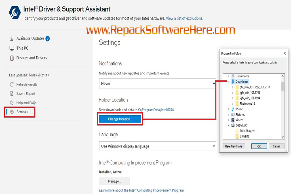Image resolution: width=291 pixels, height=194 pixels.
Task: Close the Browse For Folder dialog
Action: click(285, 53)
